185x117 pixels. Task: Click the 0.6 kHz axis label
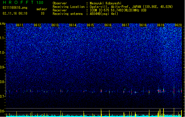3,111
